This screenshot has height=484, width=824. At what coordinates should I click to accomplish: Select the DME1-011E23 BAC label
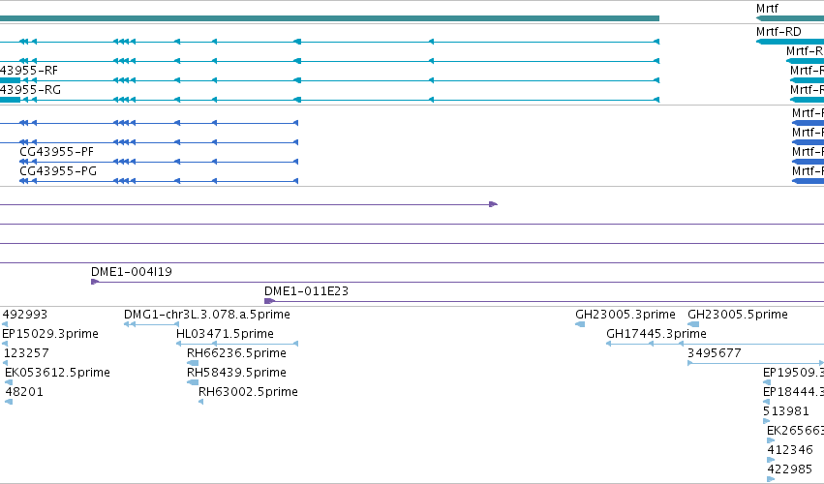pyautogui.click(x=306, y=291)
